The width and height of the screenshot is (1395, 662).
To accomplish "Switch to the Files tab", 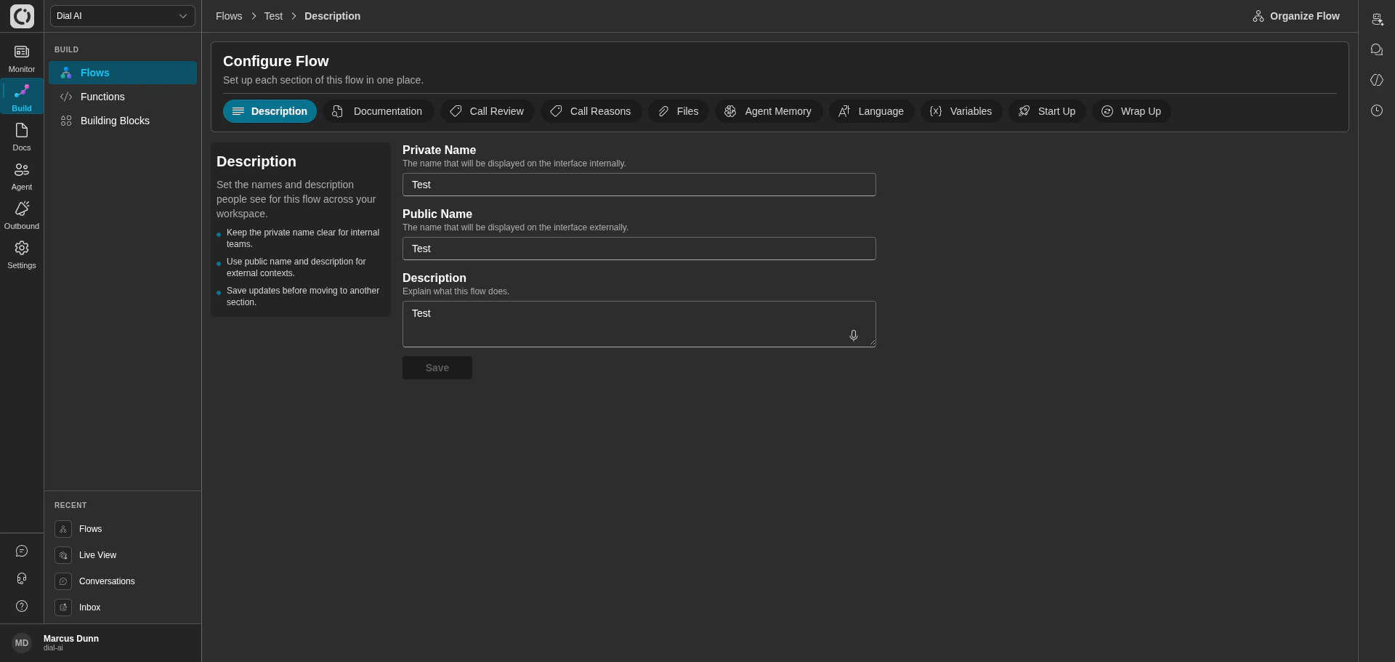I will click(678, 111).
